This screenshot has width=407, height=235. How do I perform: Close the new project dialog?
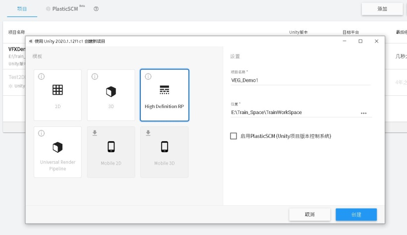tap(377, 41)
